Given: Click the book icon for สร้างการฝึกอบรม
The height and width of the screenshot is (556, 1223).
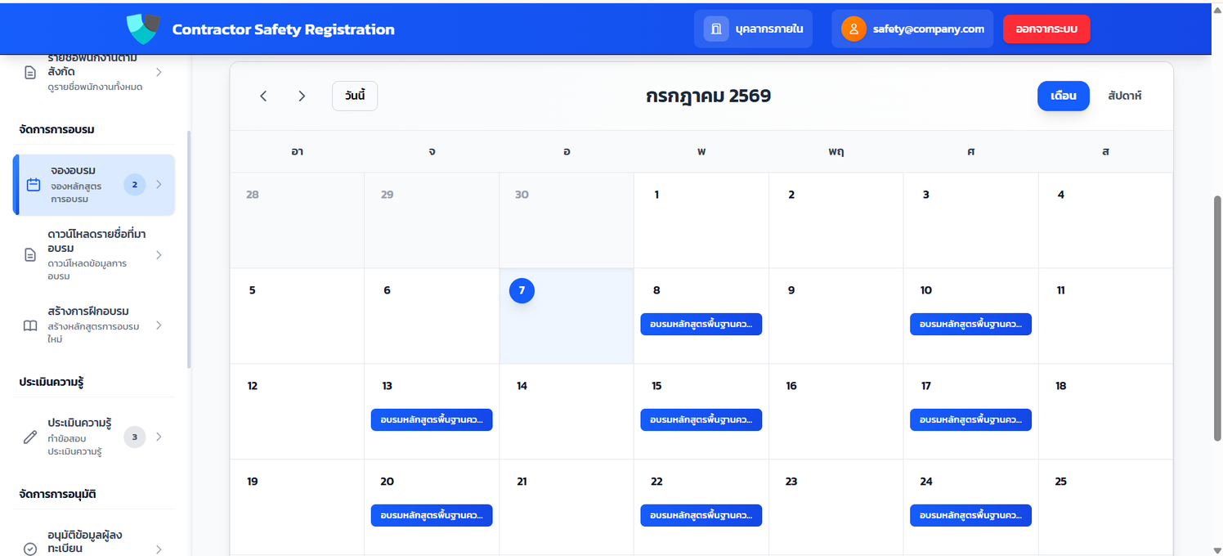Looking at the screenshot, I should click(30, 325).
